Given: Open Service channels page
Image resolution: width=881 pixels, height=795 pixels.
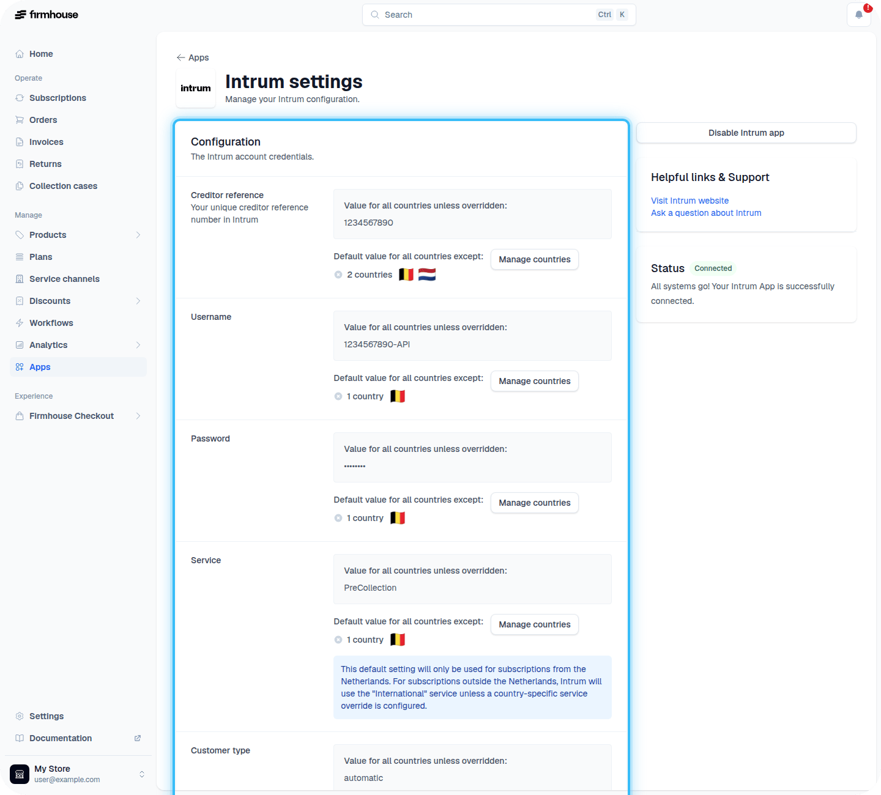Looking at the screenshot, I should pyautogui.click(x=78, y=279).
